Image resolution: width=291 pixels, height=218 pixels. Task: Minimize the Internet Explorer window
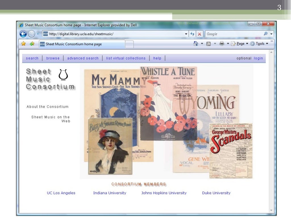[251, 24]
